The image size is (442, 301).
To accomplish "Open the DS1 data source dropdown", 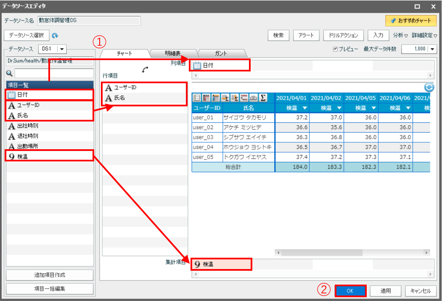I will tap(61, 49).
